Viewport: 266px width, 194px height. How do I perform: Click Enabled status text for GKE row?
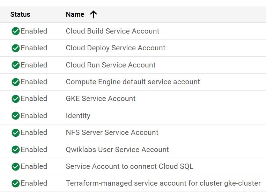click(x=34, y=99)
